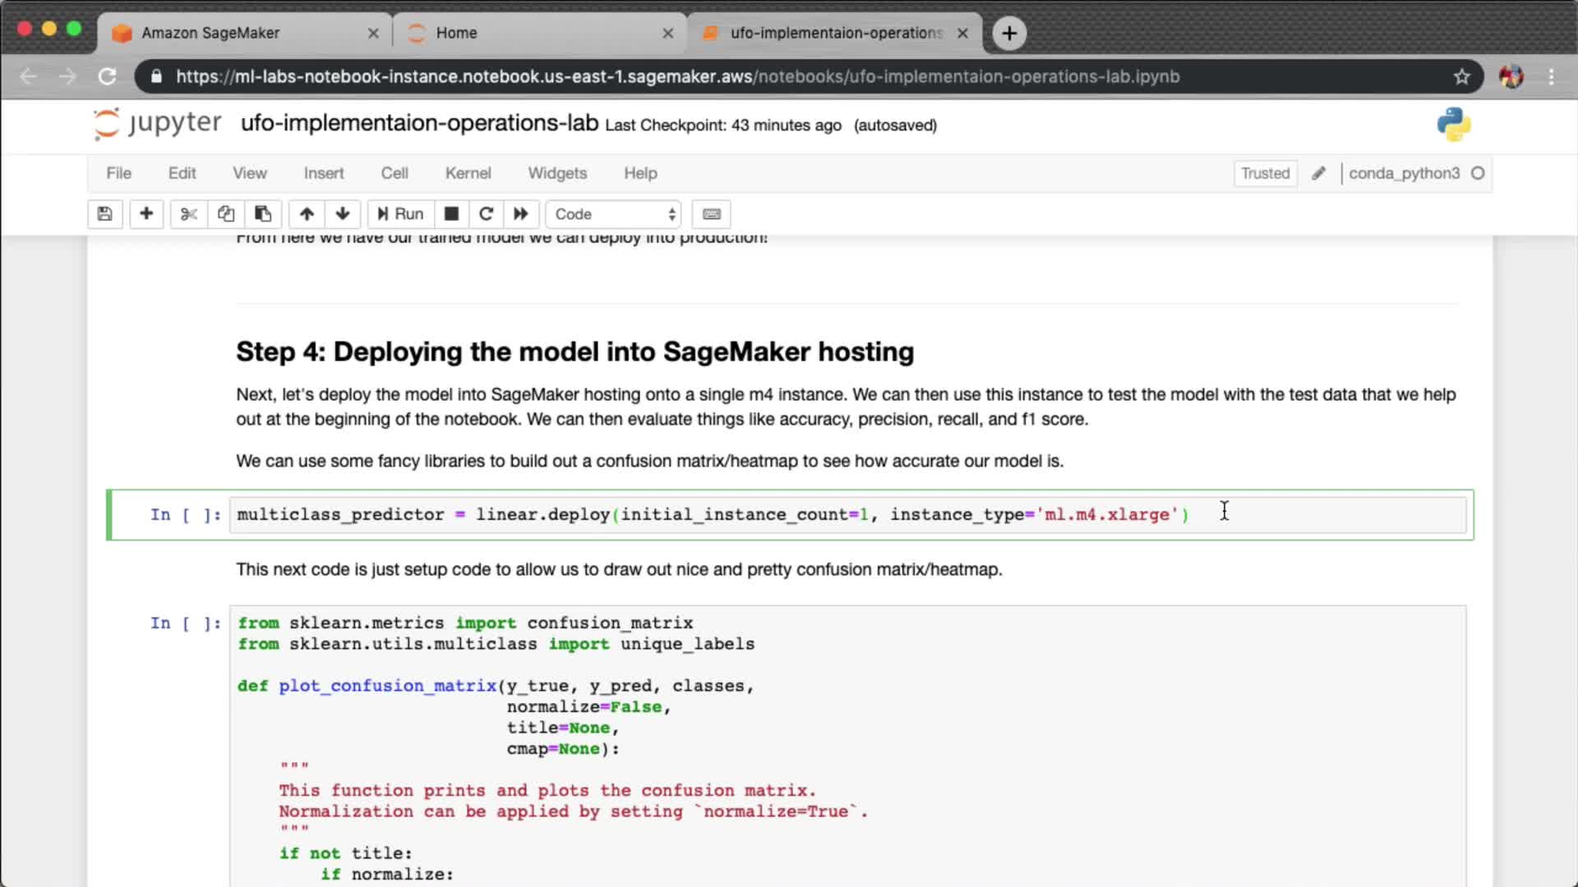1578x887 pixels.
Task: Insert a cell below with the plus icon
Action: pos(146,214)
